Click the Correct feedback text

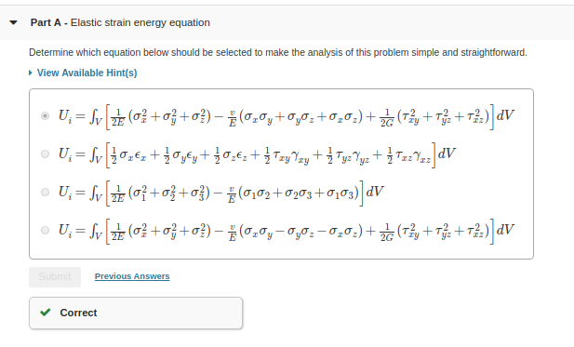pos(78,313)
